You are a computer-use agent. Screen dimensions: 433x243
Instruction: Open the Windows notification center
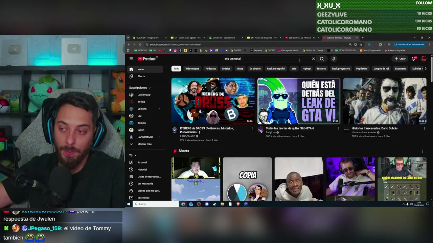428,204
